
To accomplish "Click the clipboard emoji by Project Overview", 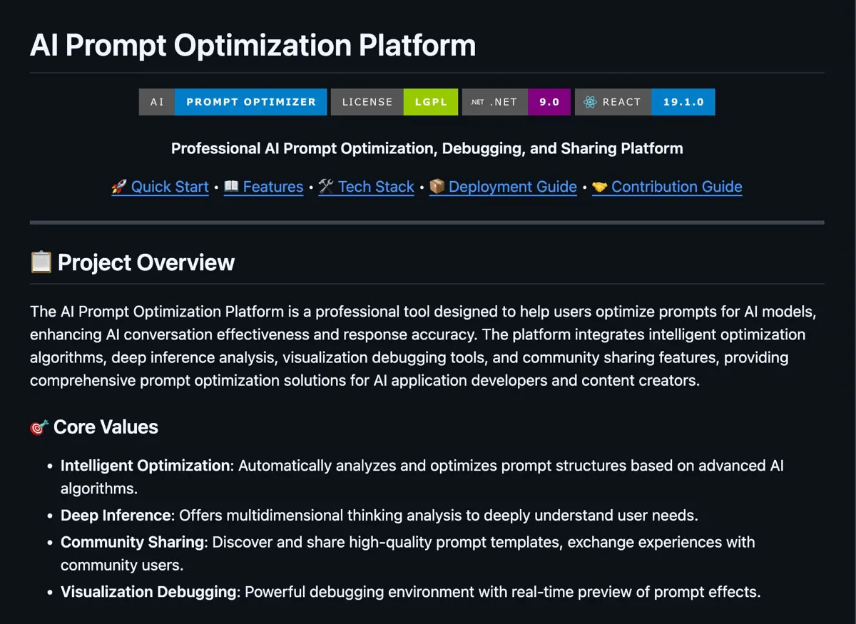I will click(41, 262).
